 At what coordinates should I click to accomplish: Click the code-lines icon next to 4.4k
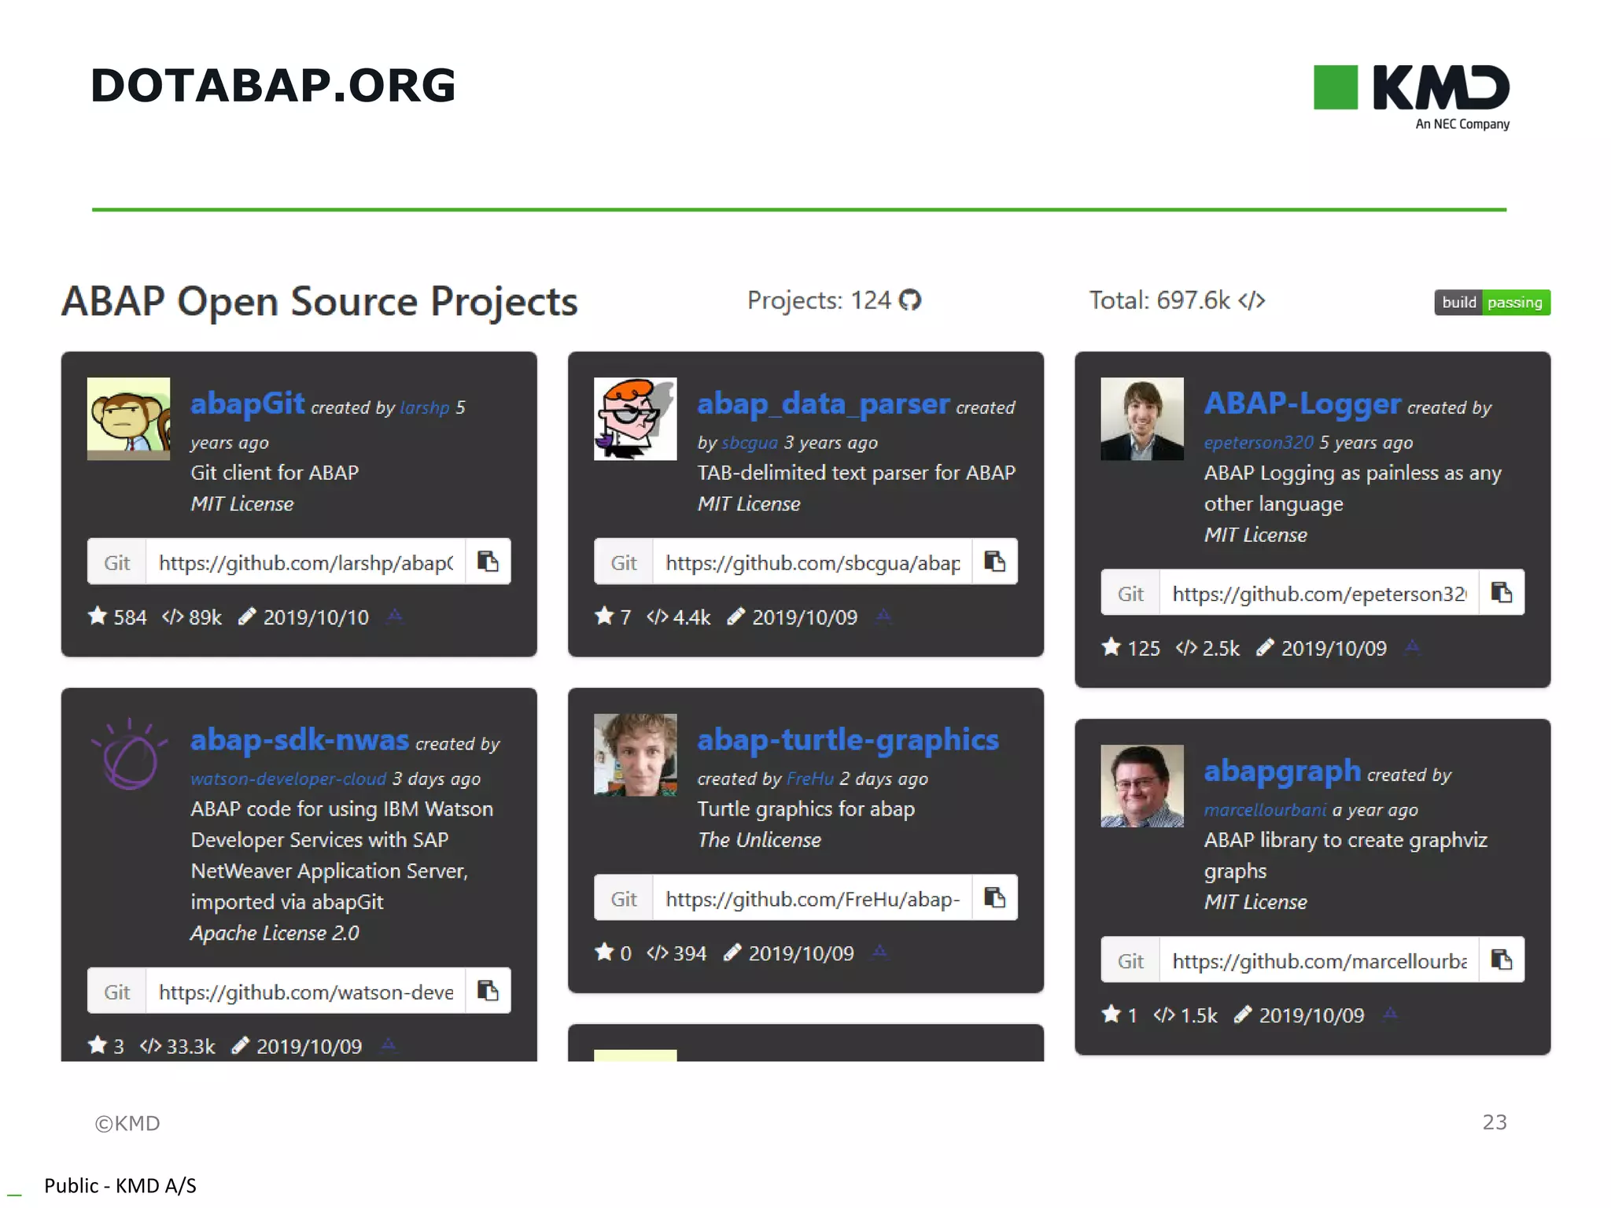coord(658,617)
